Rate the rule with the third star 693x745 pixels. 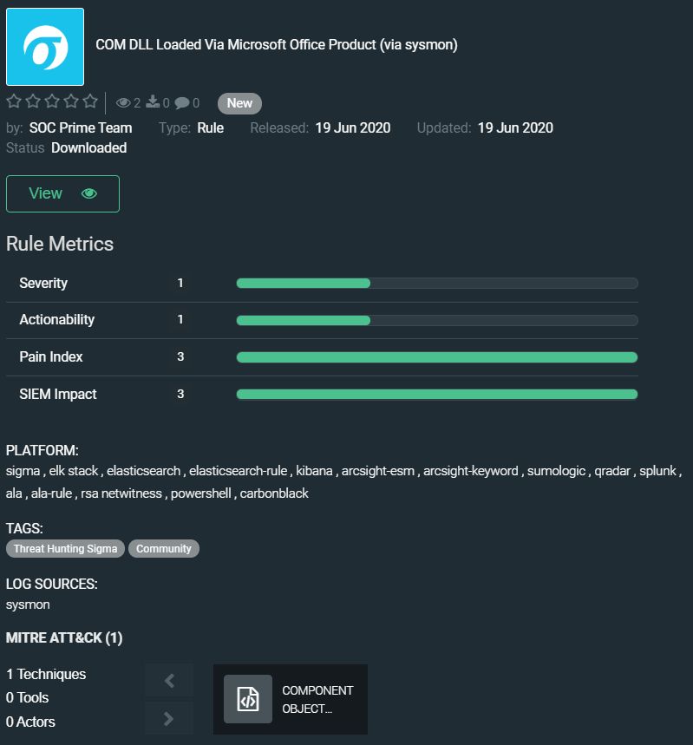52,102
